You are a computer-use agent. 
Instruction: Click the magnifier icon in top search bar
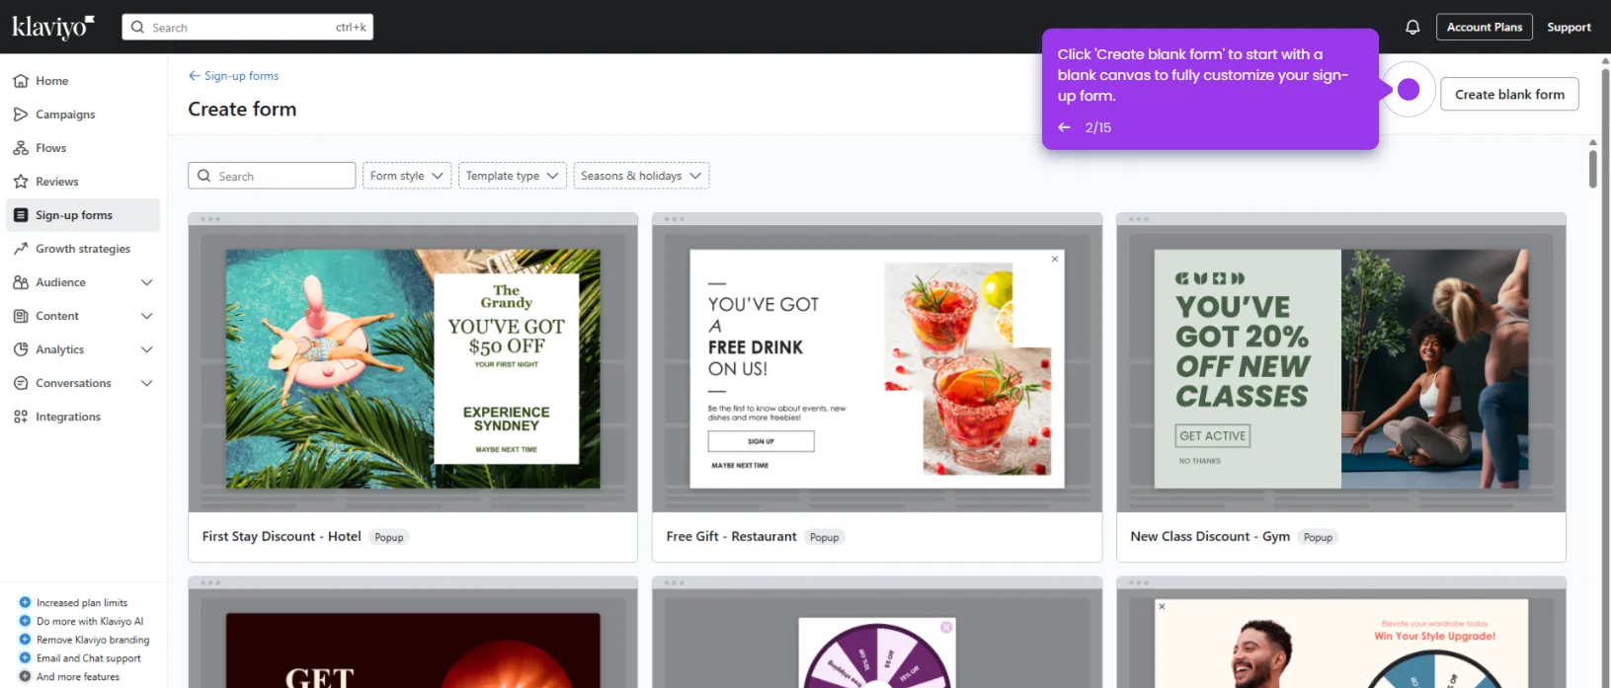tap(137, 28)
